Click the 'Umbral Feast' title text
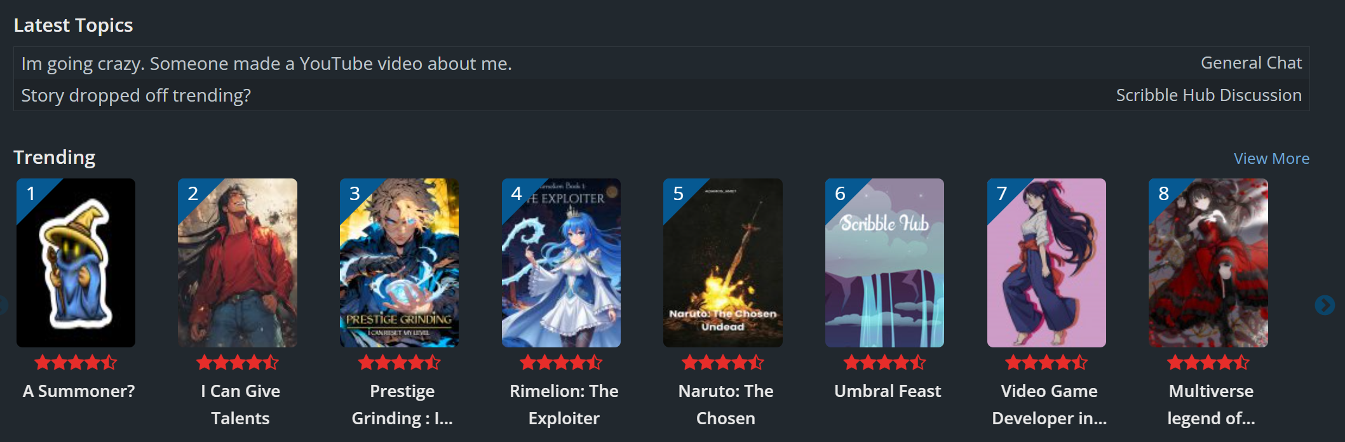 [x=888, y=391]
